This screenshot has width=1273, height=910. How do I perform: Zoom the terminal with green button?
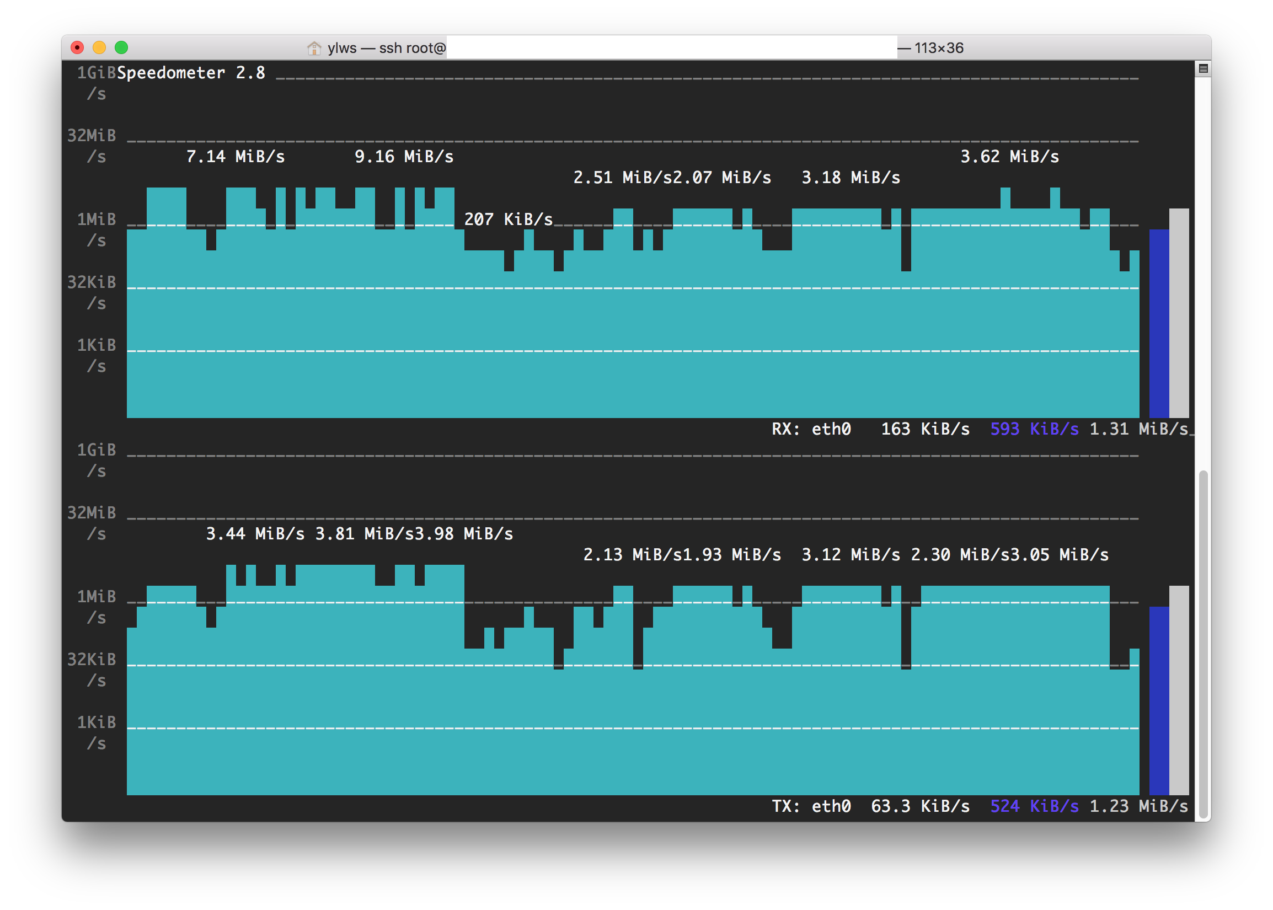click(x=121, y=47)
